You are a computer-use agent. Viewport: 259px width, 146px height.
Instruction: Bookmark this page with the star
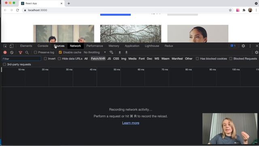click(230, 10)
